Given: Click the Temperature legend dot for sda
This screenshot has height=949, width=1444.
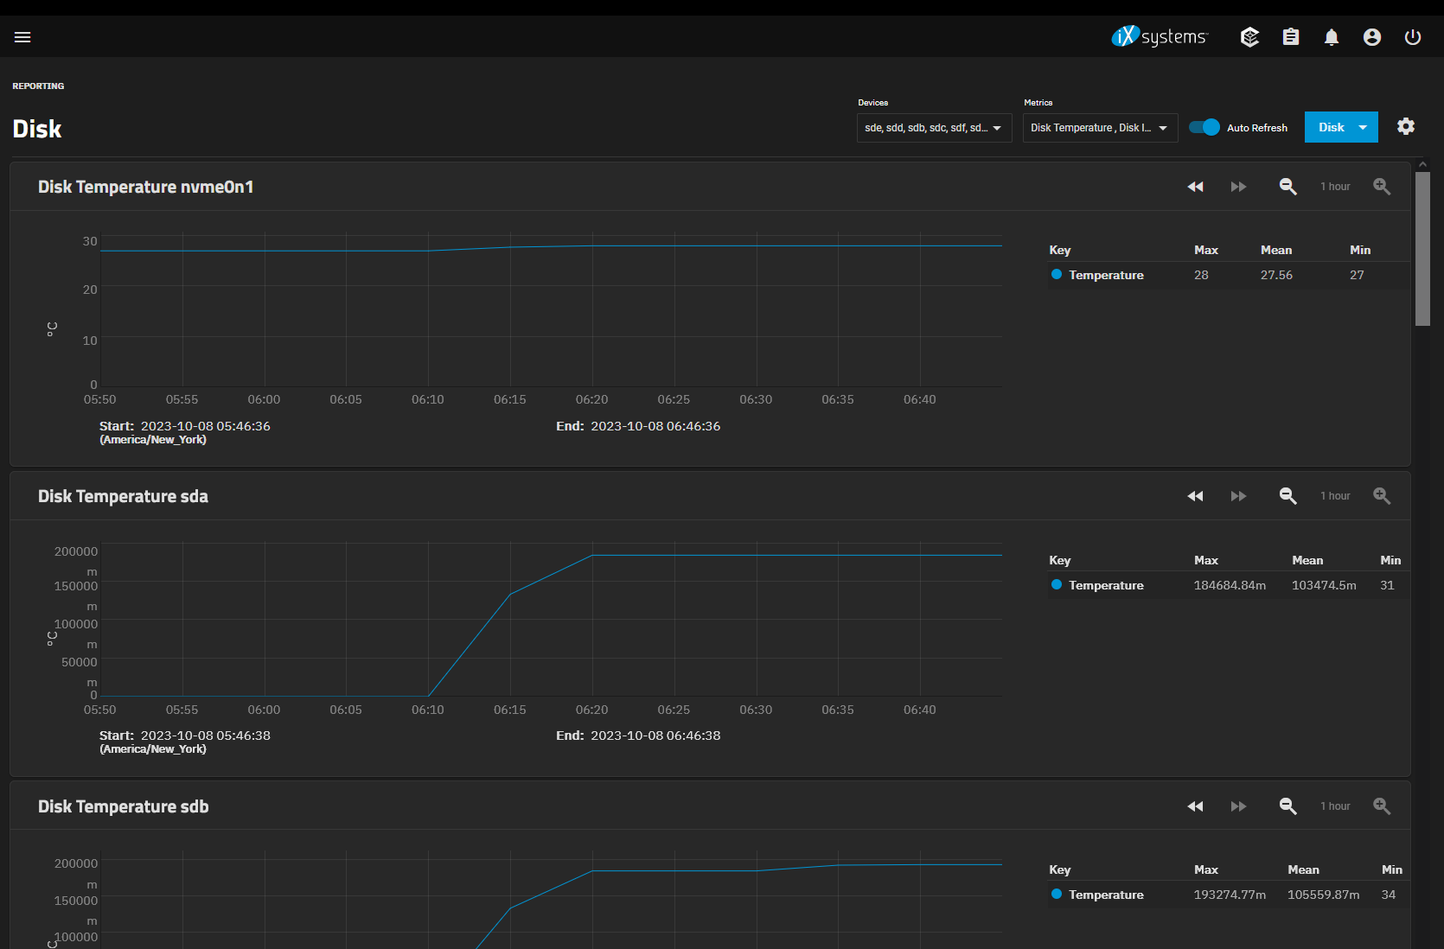Looking at the screenshot, I should [x=1057, y=584].
